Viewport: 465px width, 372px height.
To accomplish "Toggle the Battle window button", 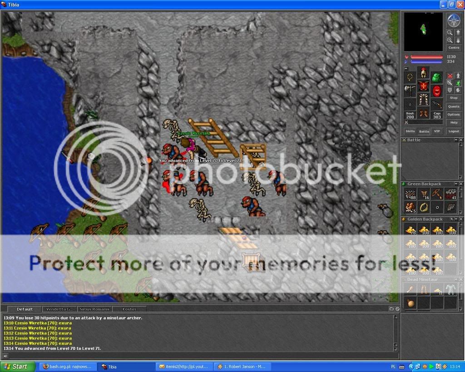I will 424,131.
